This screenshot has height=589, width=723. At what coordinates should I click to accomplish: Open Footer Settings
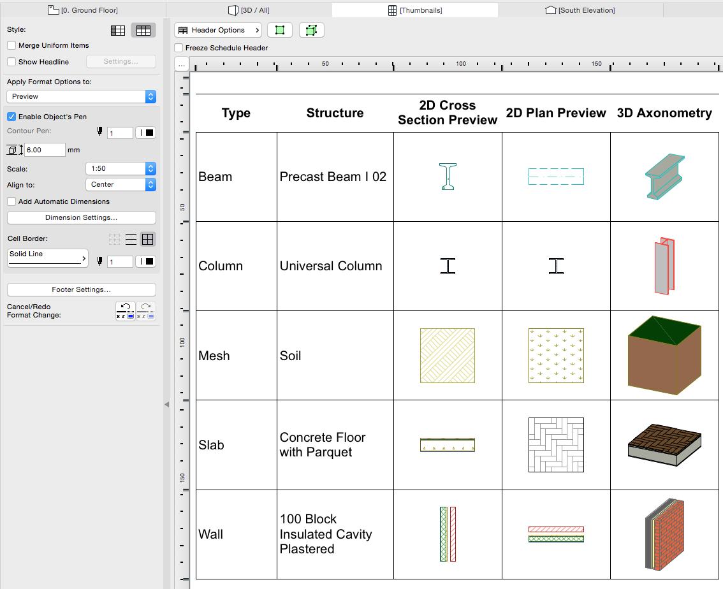(81, 289)
